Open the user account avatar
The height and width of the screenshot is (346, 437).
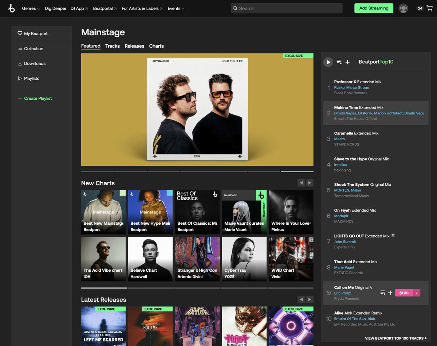click(x=403, y=8)
